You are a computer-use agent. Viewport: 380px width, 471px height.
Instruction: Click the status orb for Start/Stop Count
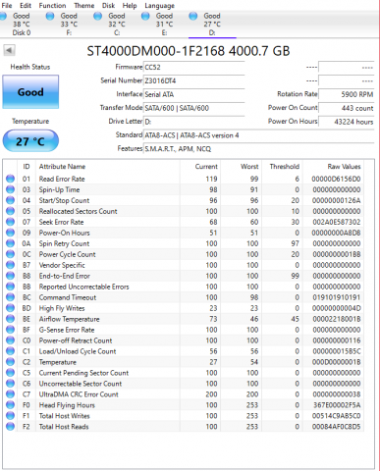(x=11, y=200)
